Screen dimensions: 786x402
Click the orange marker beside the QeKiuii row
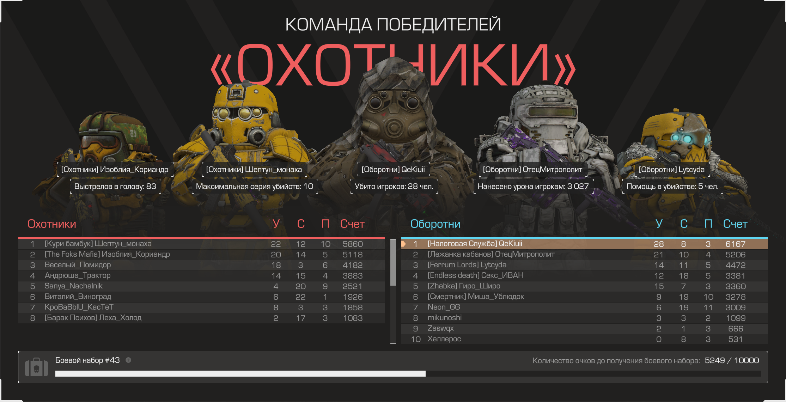click(404, 244)
